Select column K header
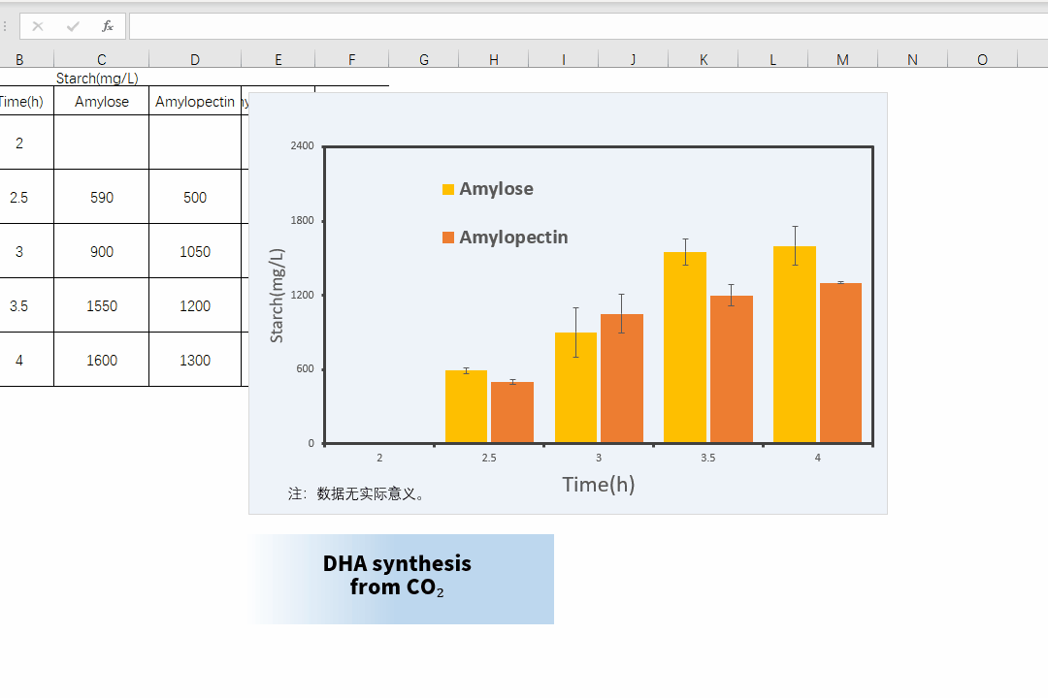This screenshot has height=698, width=1048. [x=704, y=59]
